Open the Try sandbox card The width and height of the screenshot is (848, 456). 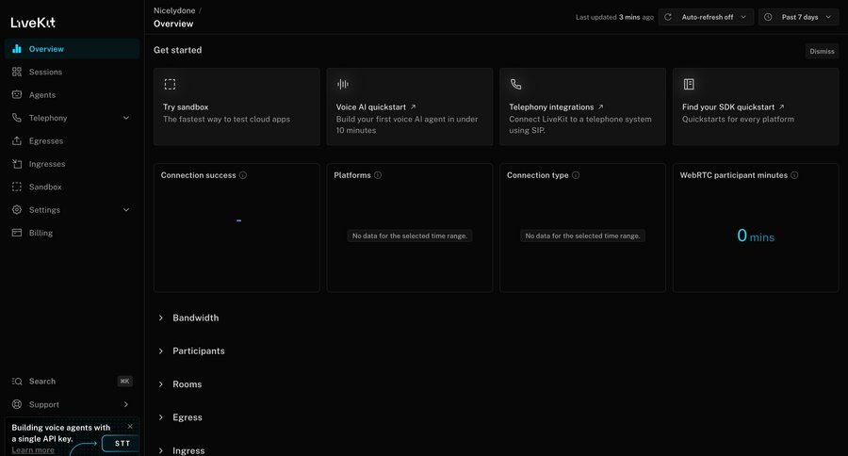point(236,106)
